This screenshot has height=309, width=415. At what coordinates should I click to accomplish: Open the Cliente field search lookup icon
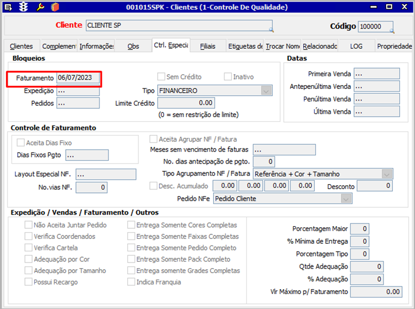[271, 30]
